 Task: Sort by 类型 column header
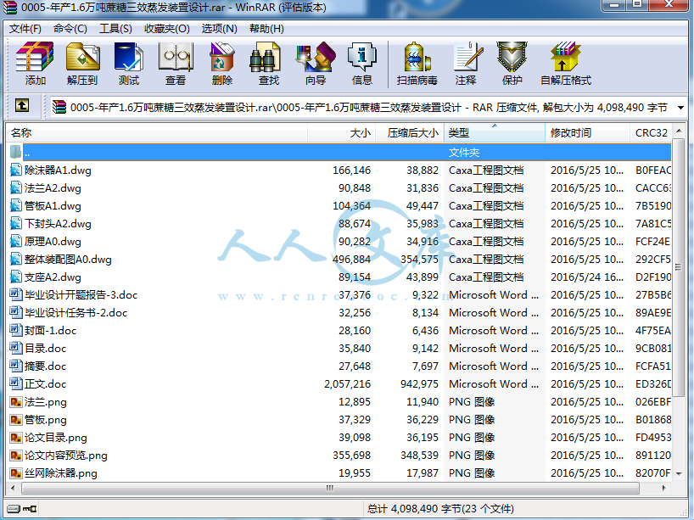click(x=495, y=133)
